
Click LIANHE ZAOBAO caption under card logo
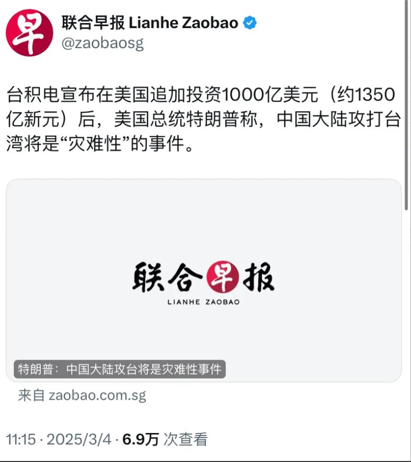(203, 302)
